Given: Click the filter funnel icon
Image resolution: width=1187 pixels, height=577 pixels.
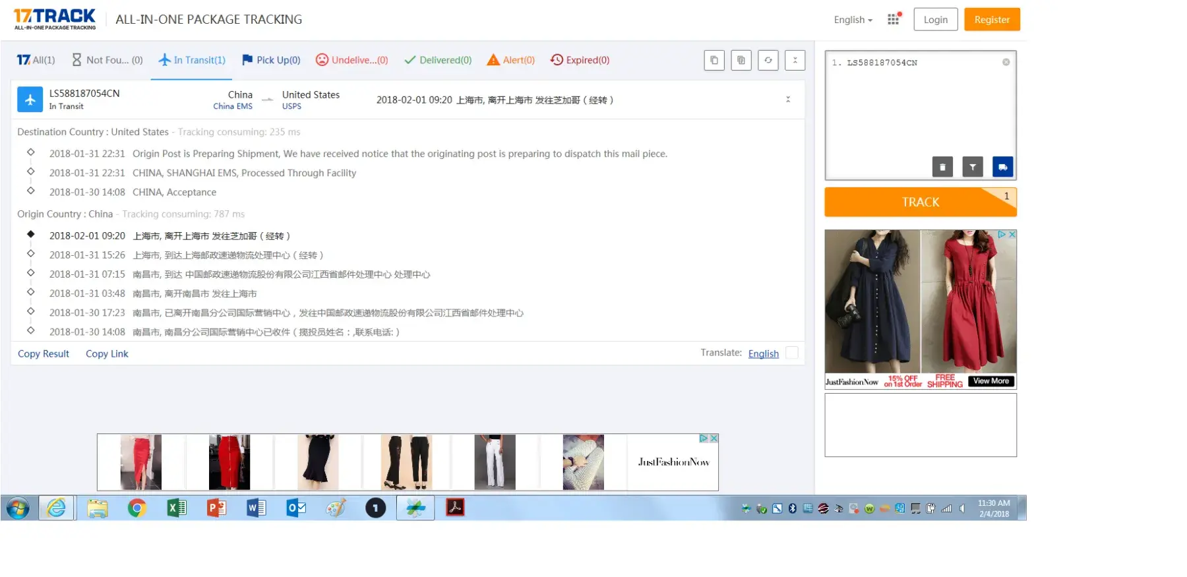Looking at the screenshot, I should pyautogui.click(x=973, y=167).
